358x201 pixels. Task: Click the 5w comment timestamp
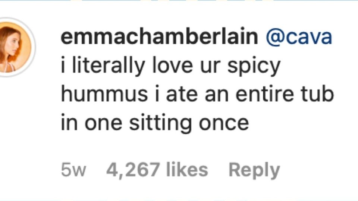pos(73,170)
